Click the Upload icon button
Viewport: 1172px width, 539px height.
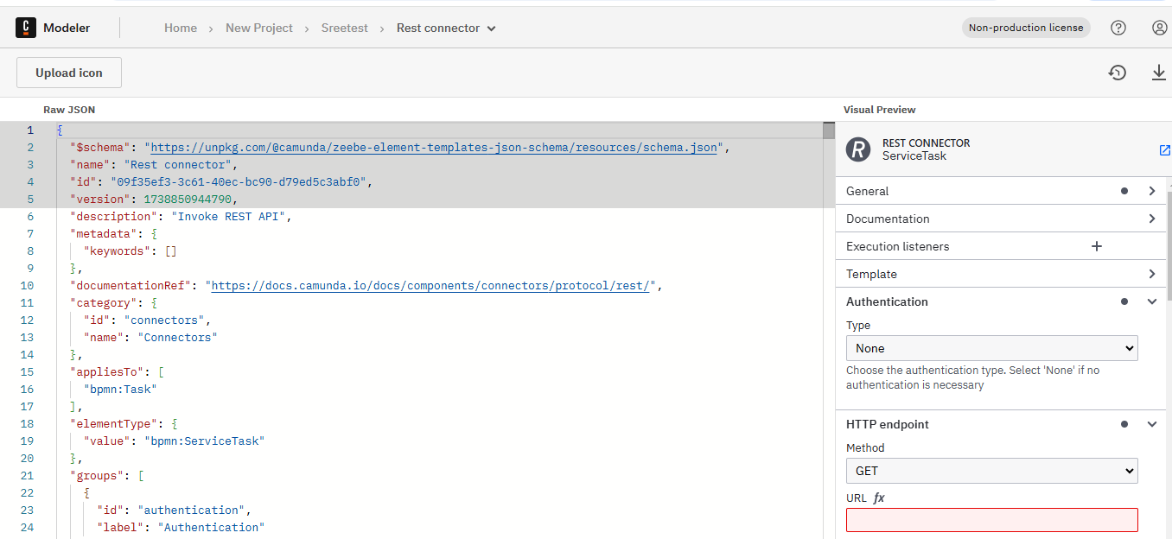tap(69, 73)
